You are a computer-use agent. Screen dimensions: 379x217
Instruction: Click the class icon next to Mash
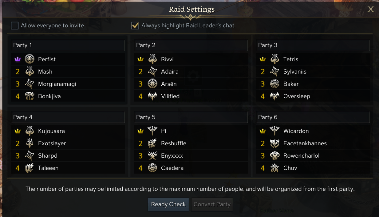[x=30, y=71]
